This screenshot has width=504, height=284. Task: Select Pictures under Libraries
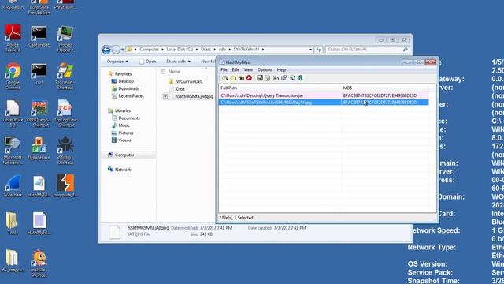pyautogui.click(x=126, y=133)
